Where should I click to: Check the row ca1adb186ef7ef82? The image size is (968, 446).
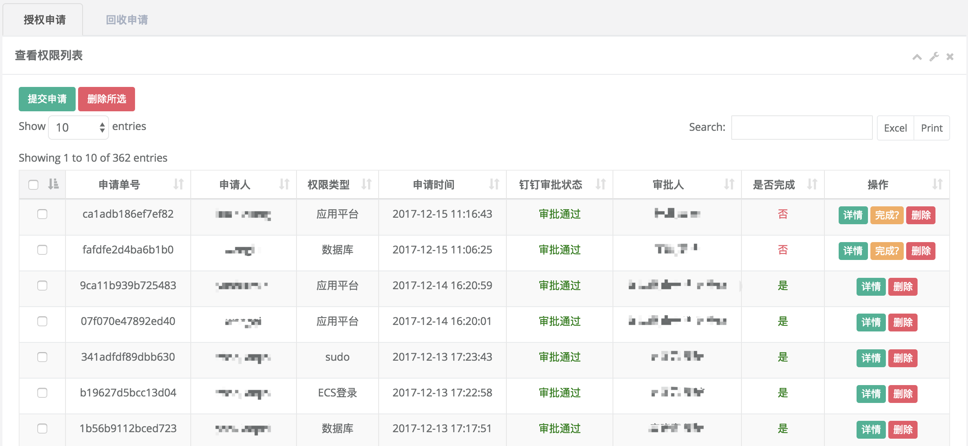42,214
